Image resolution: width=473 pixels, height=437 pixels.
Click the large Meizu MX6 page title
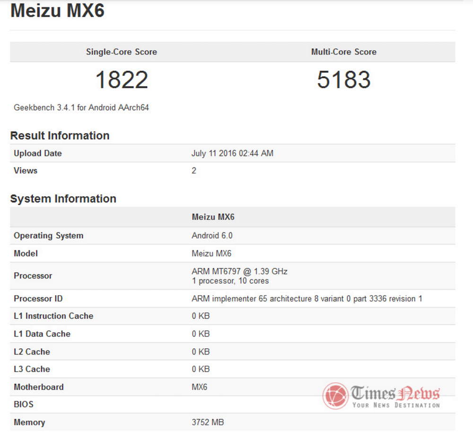(57, 11)
